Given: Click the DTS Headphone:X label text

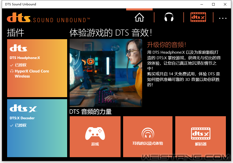Looking at the screenshot, I should (x=25, y=58).
